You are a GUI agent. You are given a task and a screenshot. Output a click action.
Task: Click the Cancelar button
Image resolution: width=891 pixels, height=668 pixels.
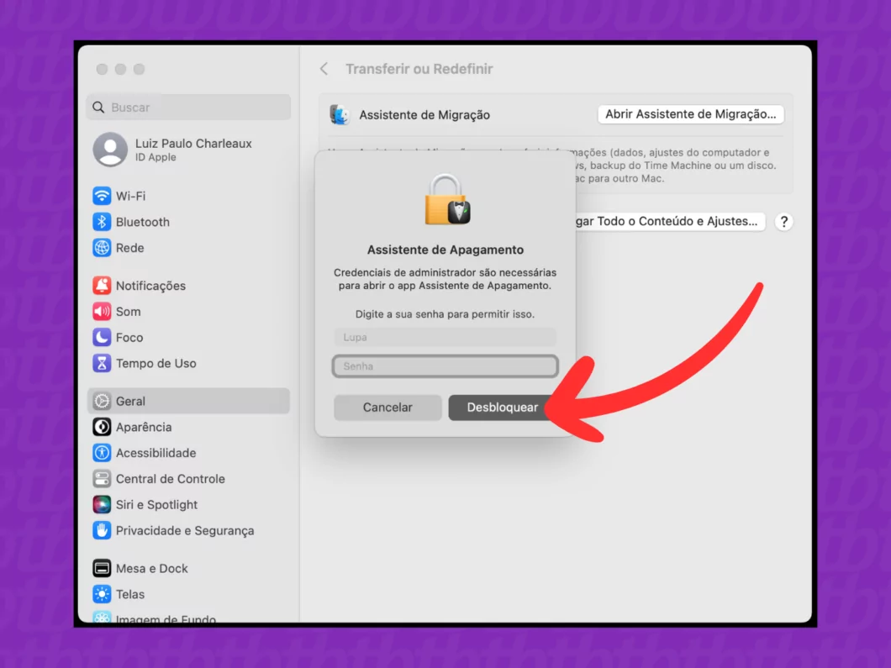[388, 408]
